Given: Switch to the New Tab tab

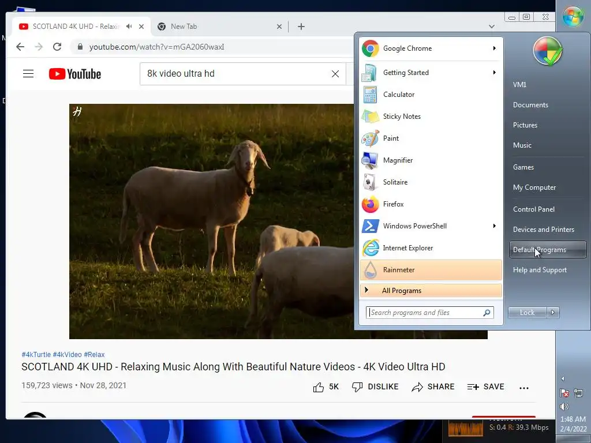Looking at the screenshot, I should (219, 27).
